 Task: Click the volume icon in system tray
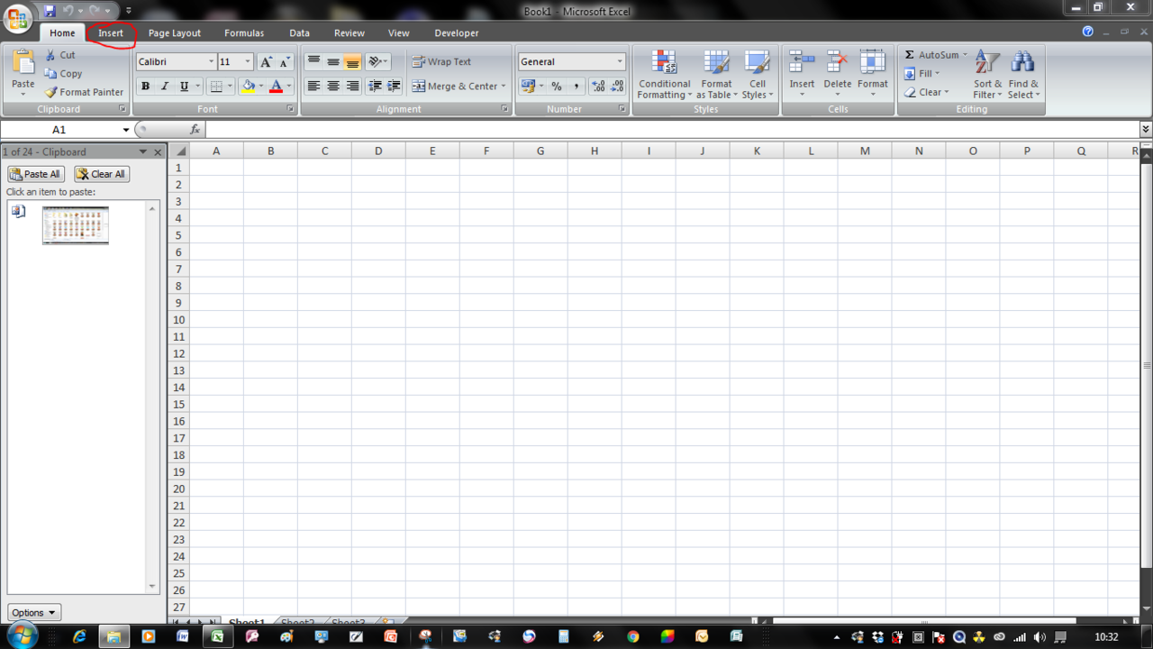point(1039,637)
